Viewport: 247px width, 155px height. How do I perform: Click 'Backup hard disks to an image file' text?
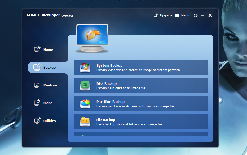click(121, 88)
